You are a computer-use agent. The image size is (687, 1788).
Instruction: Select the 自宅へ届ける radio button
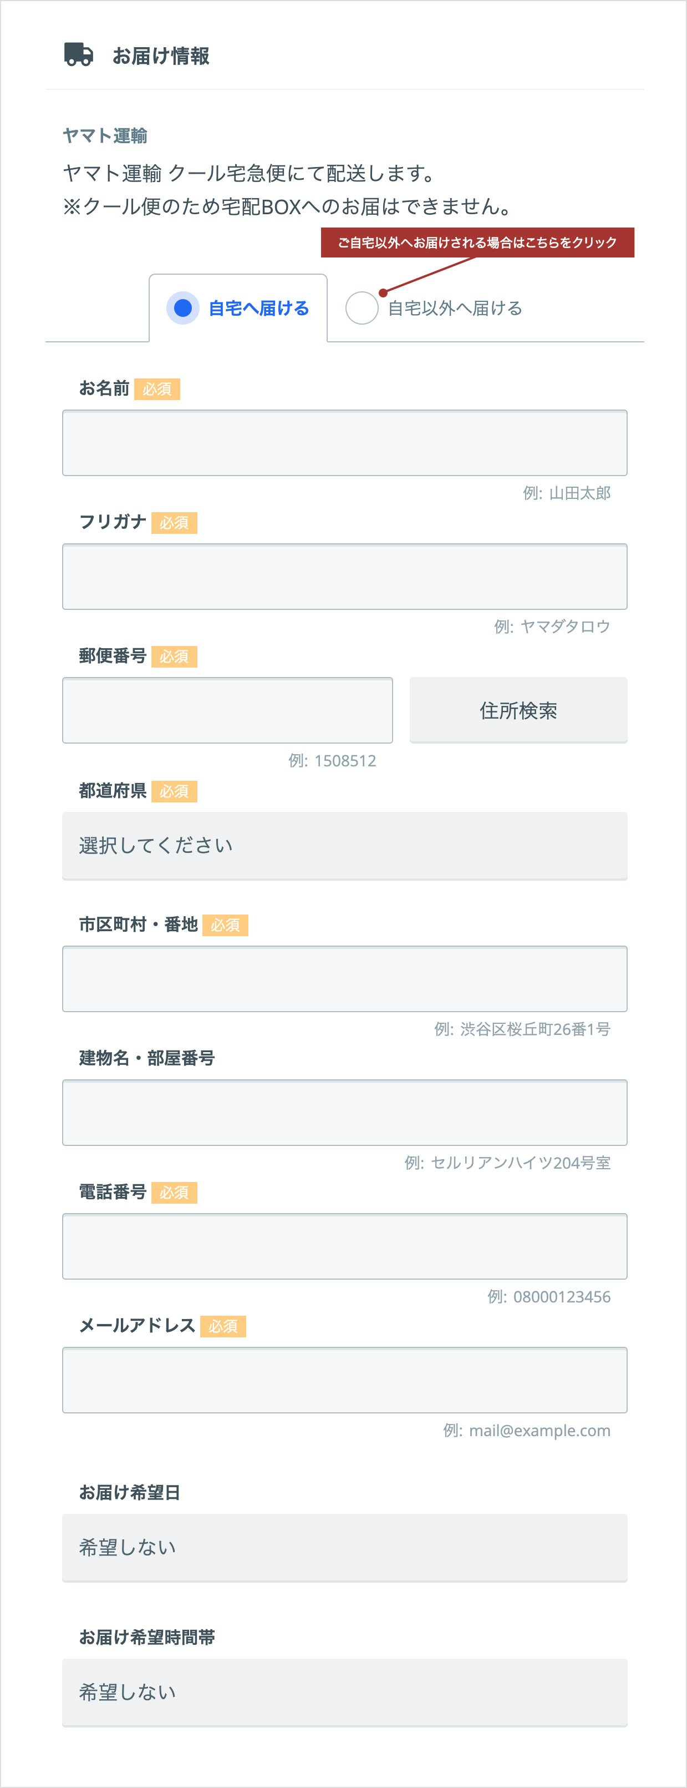coord(183,307)
